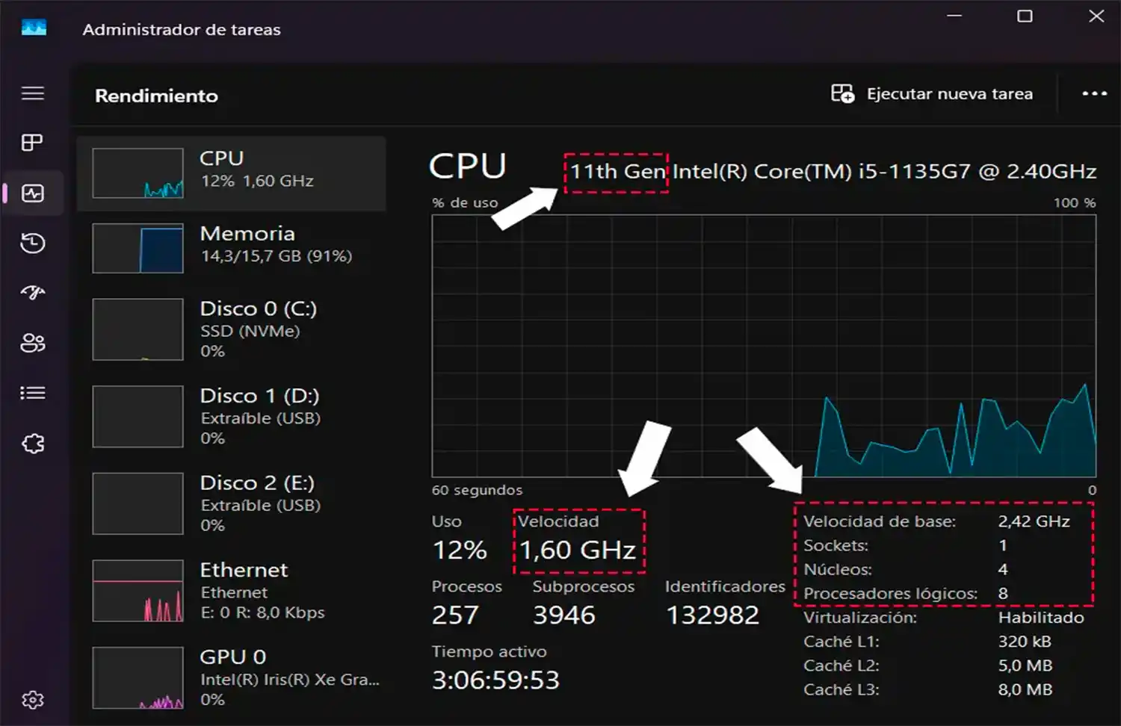Click the Procesos count 257
Screen dimensions: 1121x726
(455, 615)
